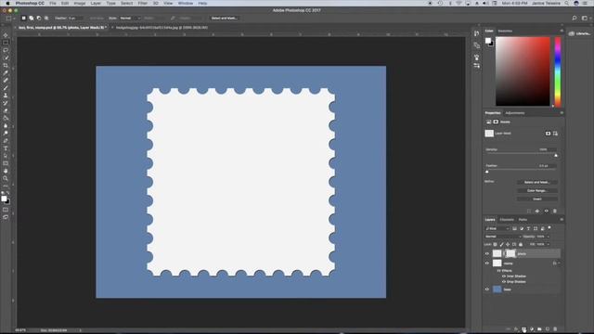Click the Invert mask button

click(536, 199)
